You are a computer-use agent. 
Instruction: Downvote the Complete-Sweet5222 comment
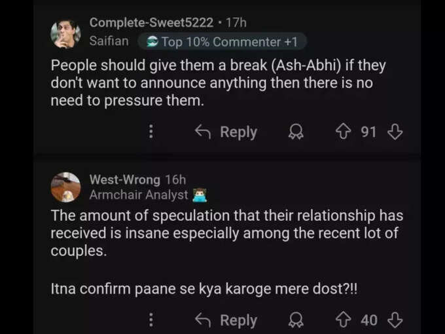pyautogui.click(x=395, y=132)
